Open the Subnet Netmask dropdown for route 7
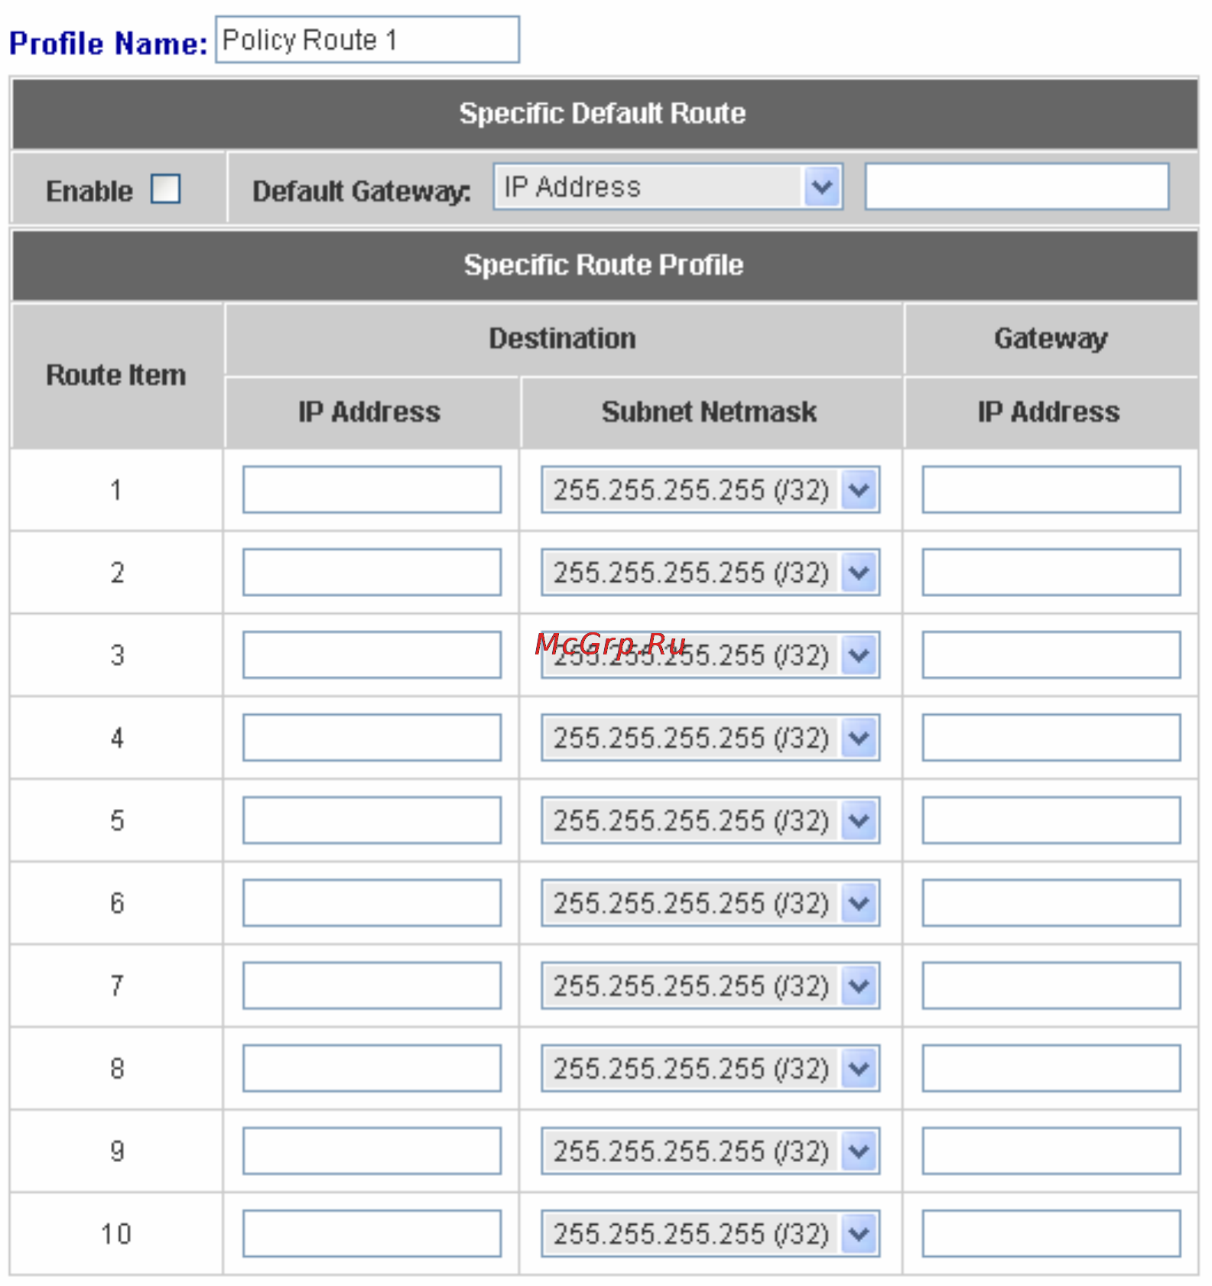This screenshot has height=1286, width=1212. [x=710, y=986]
